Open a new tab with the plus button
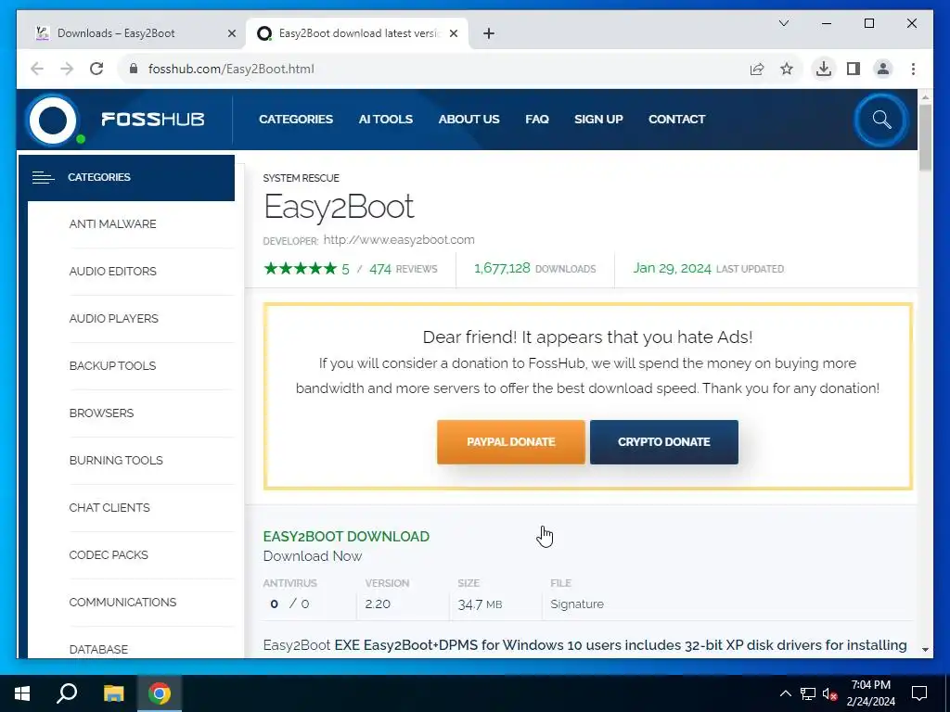This screenshot has height=712, width=950. click(489, 33)
